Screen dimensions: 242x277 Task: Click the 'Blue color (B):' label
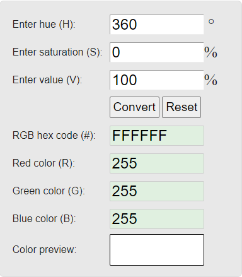44,219
